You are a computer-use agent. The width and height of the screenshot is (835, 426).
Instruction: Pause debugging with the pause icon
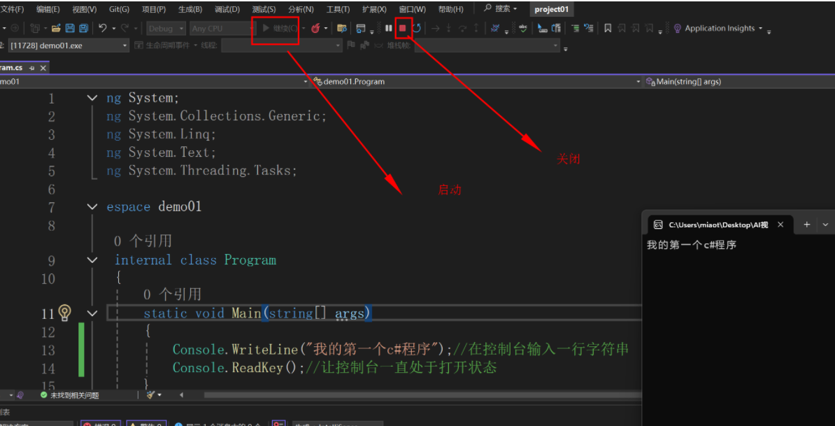click(x=389, y=28)
